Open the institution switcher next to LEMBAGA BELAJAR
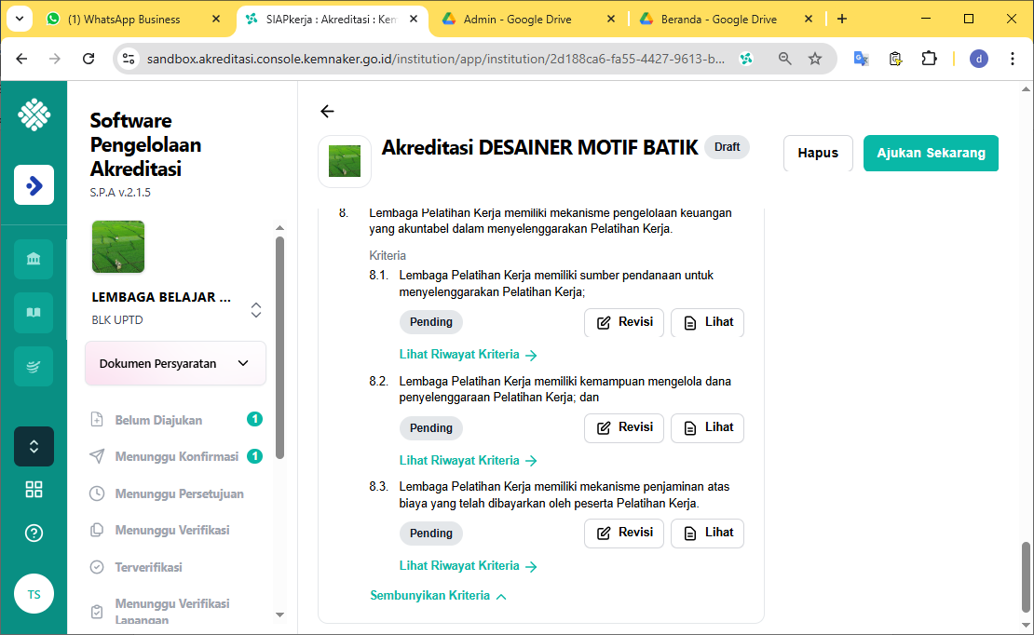 256,310
